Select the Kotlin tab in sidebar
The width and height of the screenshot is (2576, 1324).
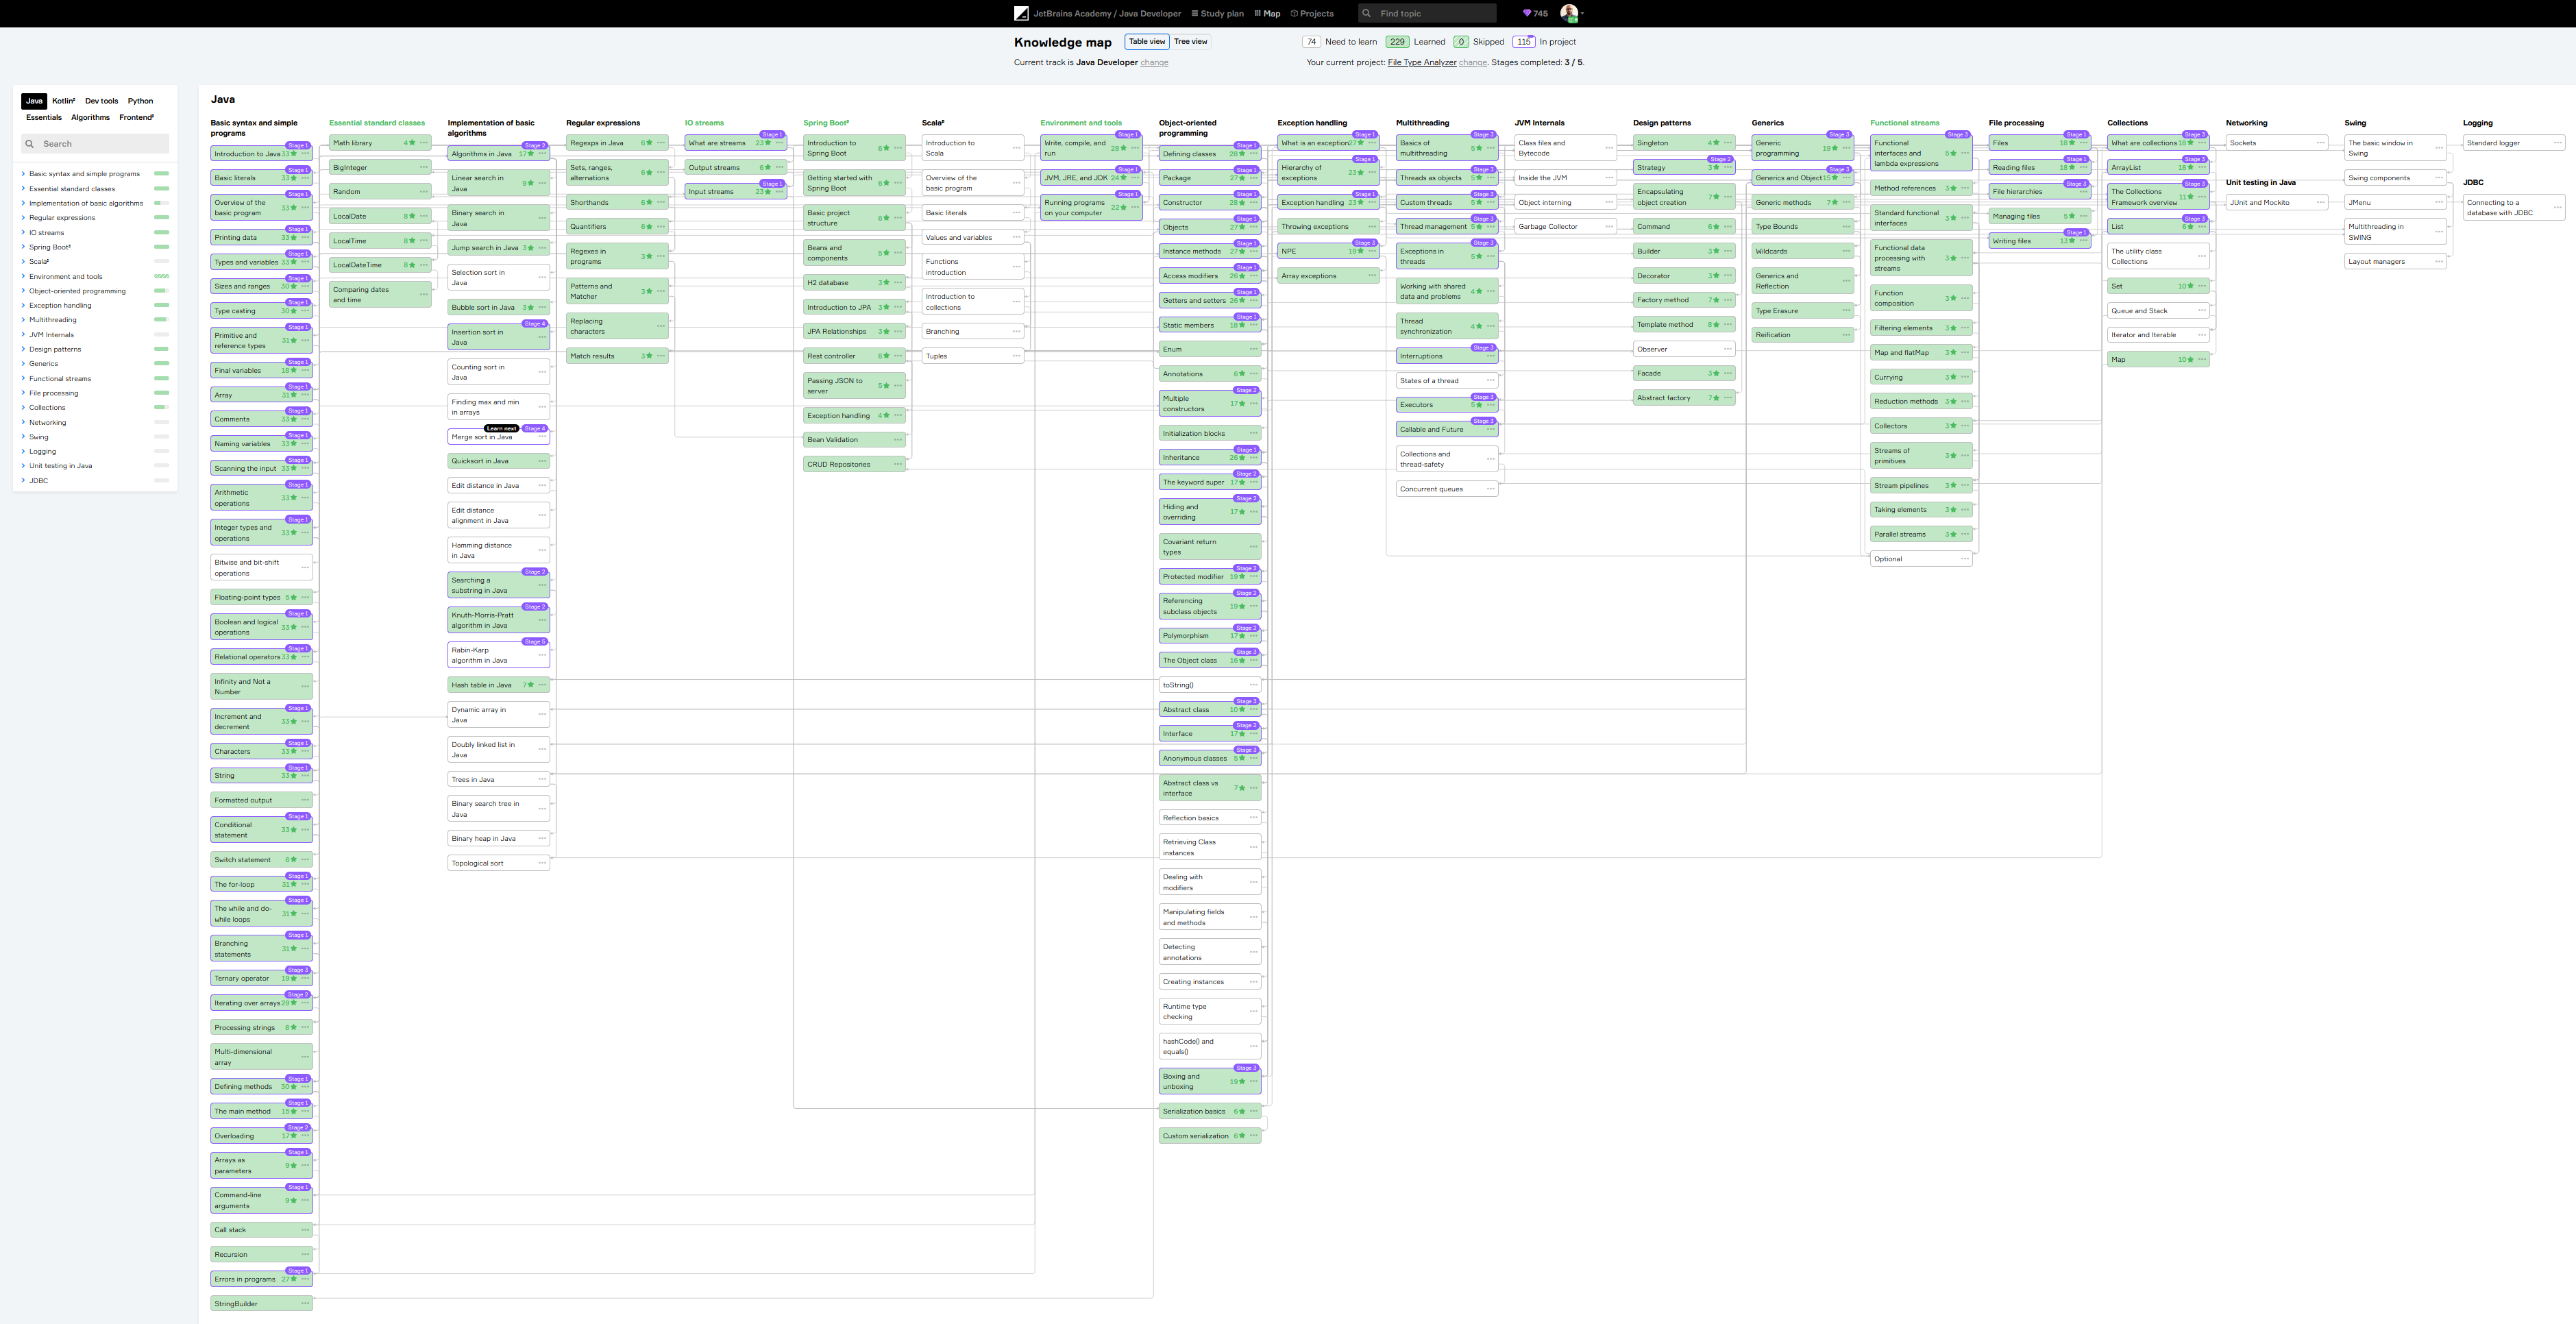[63, 101]
